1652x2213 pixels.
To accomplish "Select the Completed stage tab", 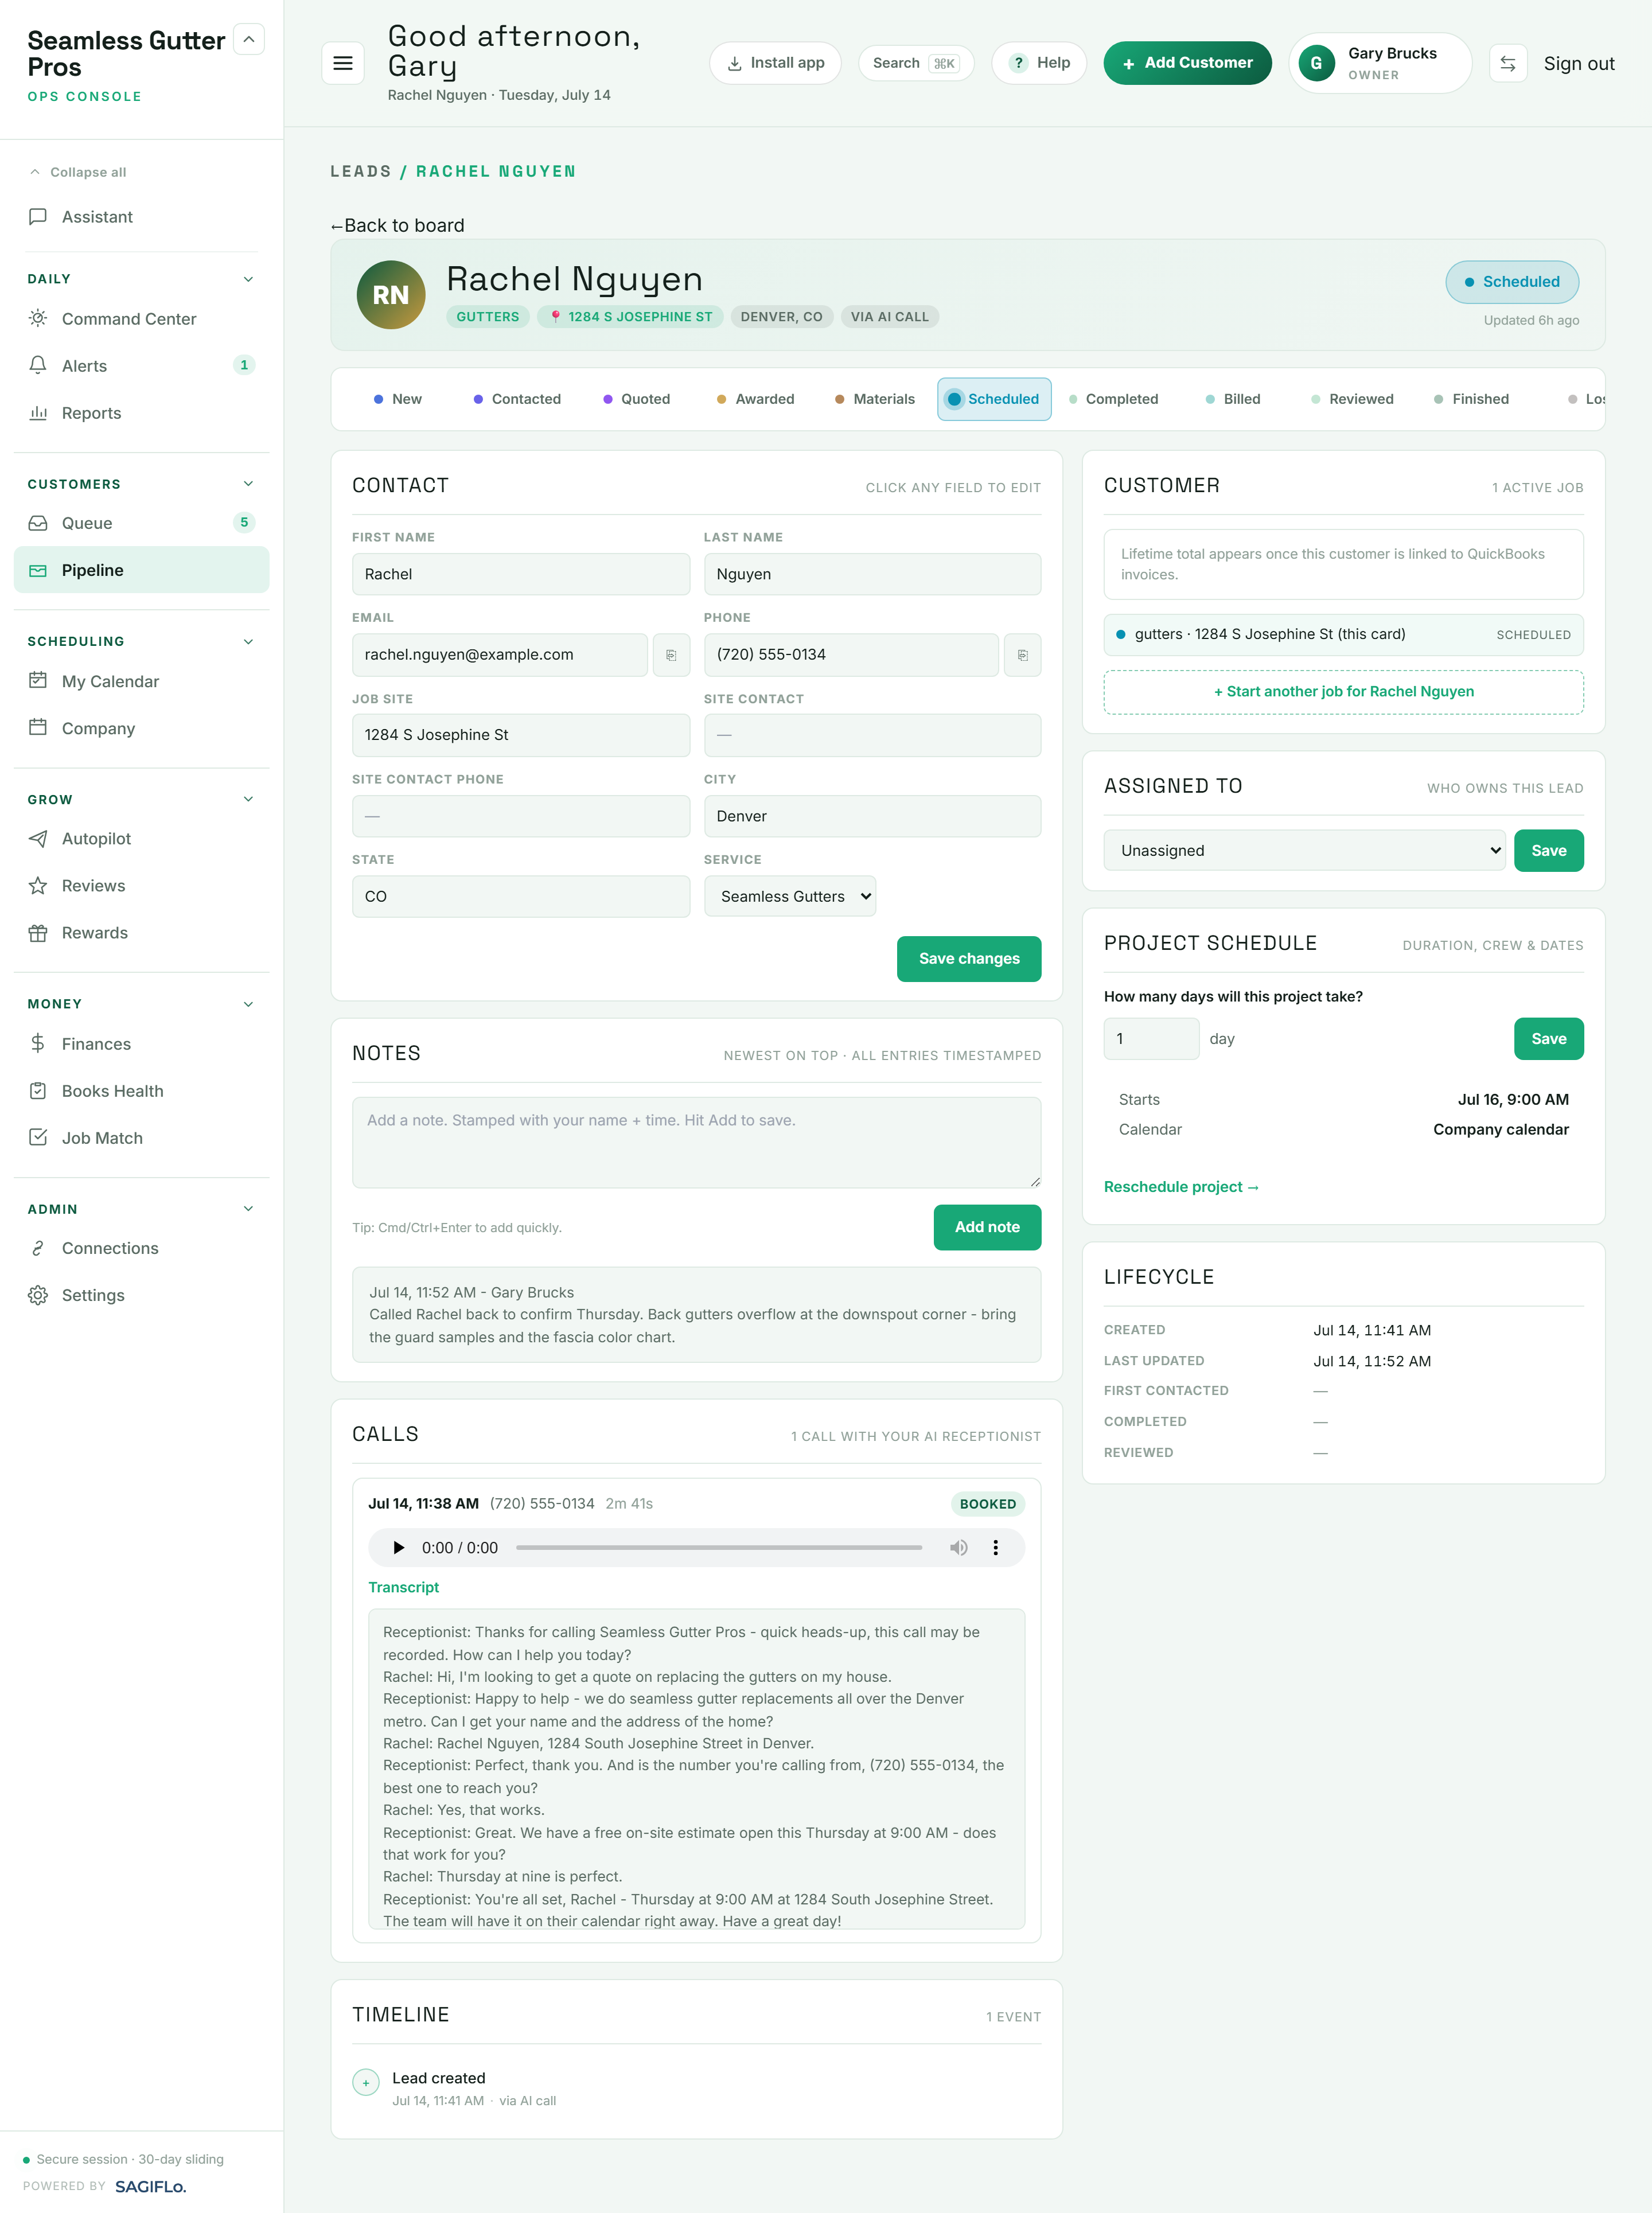I will pyautogui.click(x=1113, y=399).
